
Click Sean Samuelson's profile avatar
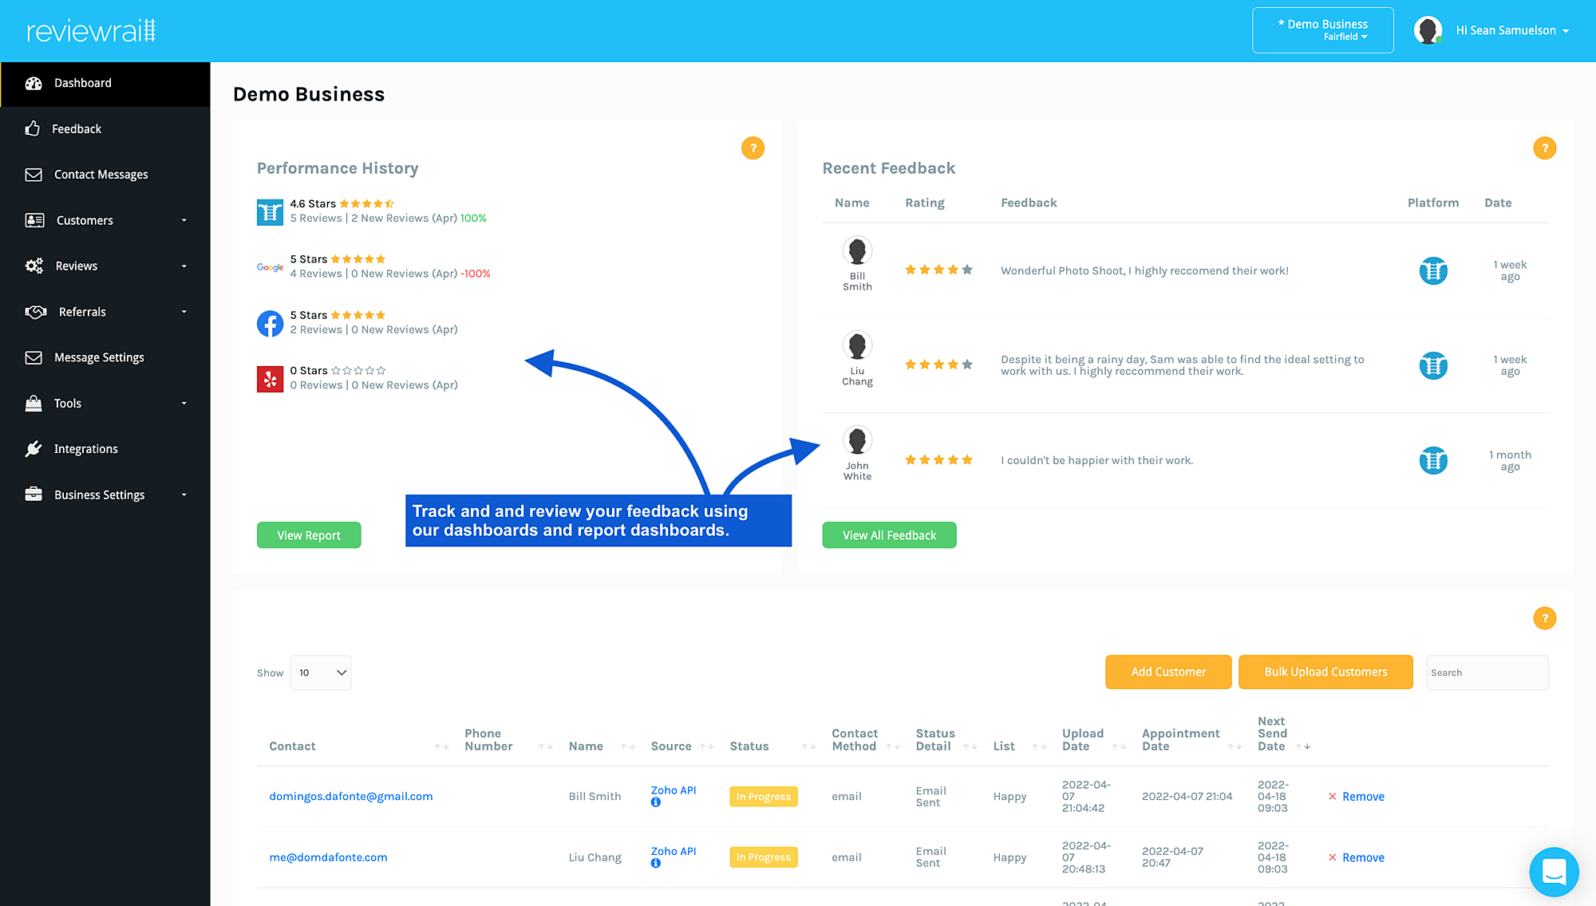(1428, 30)
